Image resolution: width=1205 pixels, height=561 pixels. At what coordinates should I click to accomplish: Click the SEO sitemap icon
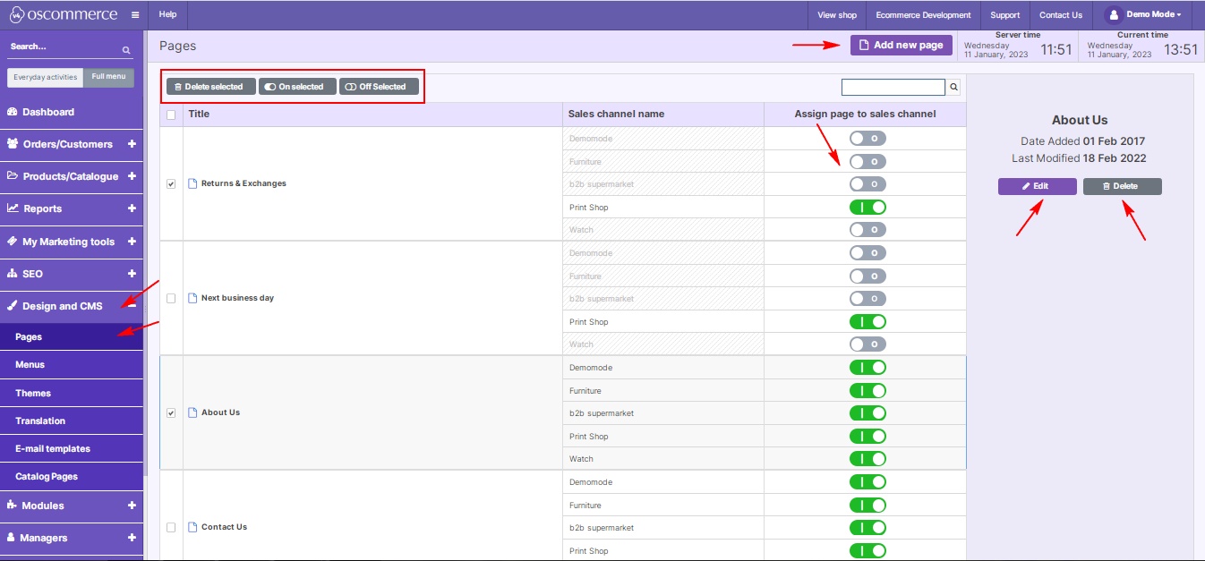pyautogui.click(x=13, y=274)
